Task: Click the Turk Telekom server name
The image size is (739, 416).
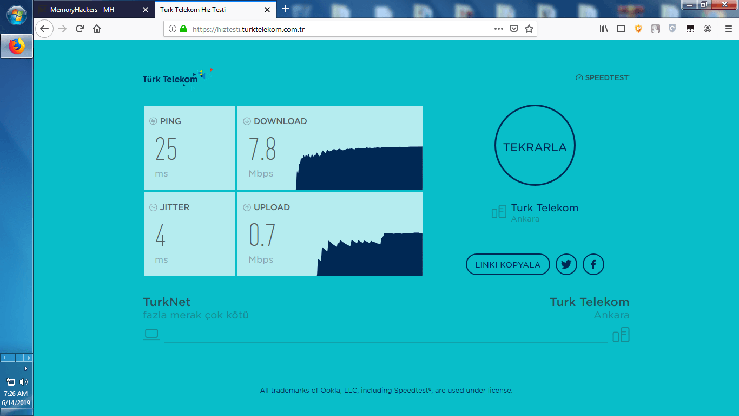Action: (x=545, y=208)
